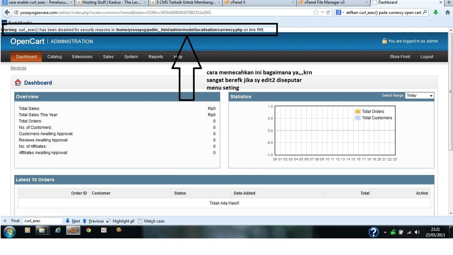Click the Highlight all marker icon
Viewport: 453px width, 255px height.
tap(109, 221)
